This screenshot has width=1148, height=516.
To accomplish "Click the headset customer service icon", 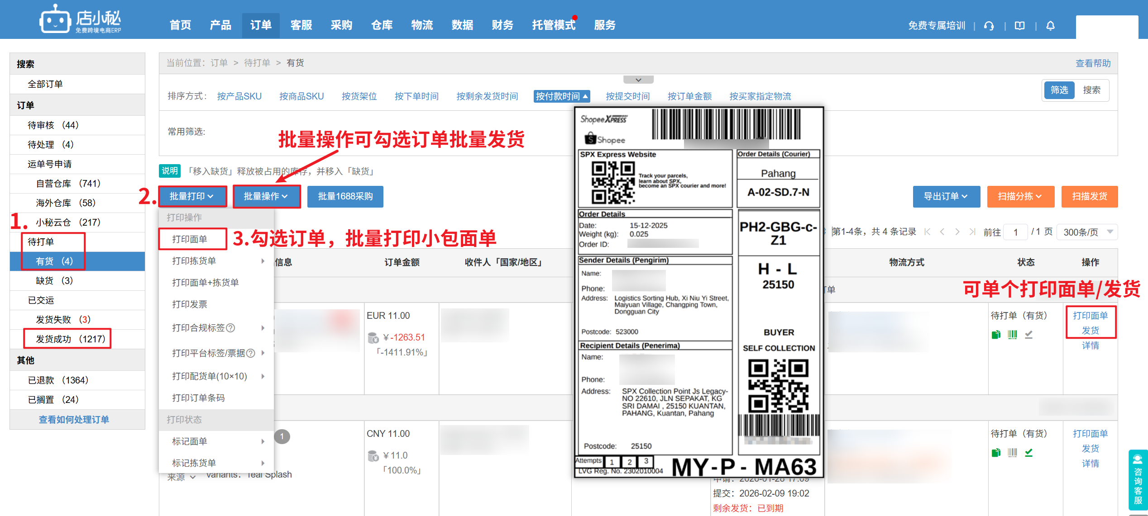I will (989, 26).
